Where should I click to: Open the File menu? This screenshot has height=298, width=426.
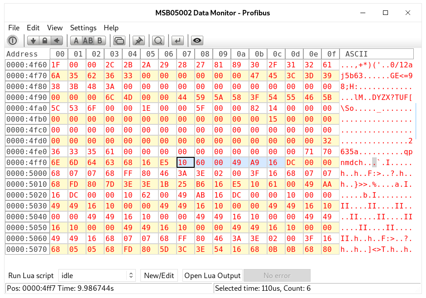14,28
